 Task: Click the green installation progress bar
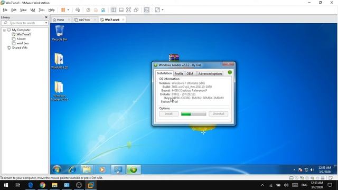pyautogui.click(x=194, y=114)
